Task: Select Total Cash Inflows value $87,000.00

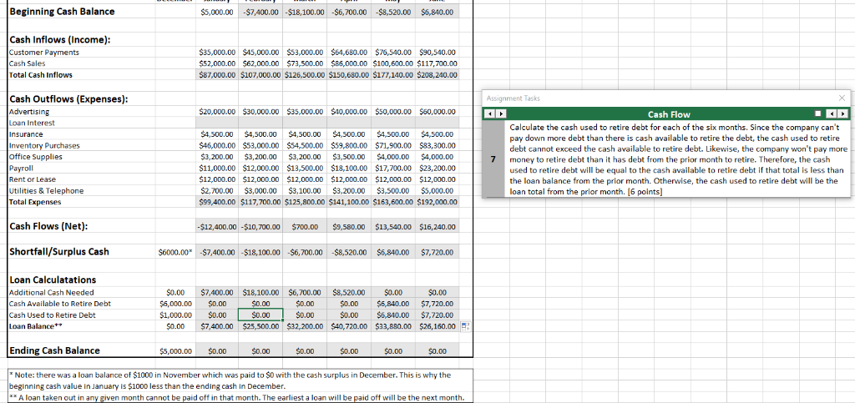Action: tap(218, 75)
